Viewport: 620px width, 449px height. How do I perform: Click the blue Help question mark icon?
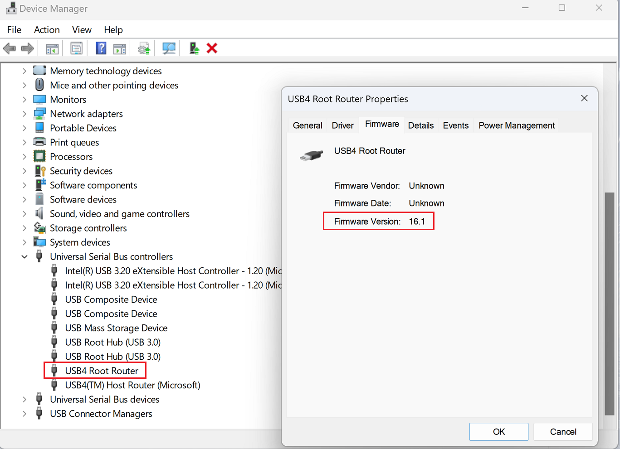[x=101, y=48]
